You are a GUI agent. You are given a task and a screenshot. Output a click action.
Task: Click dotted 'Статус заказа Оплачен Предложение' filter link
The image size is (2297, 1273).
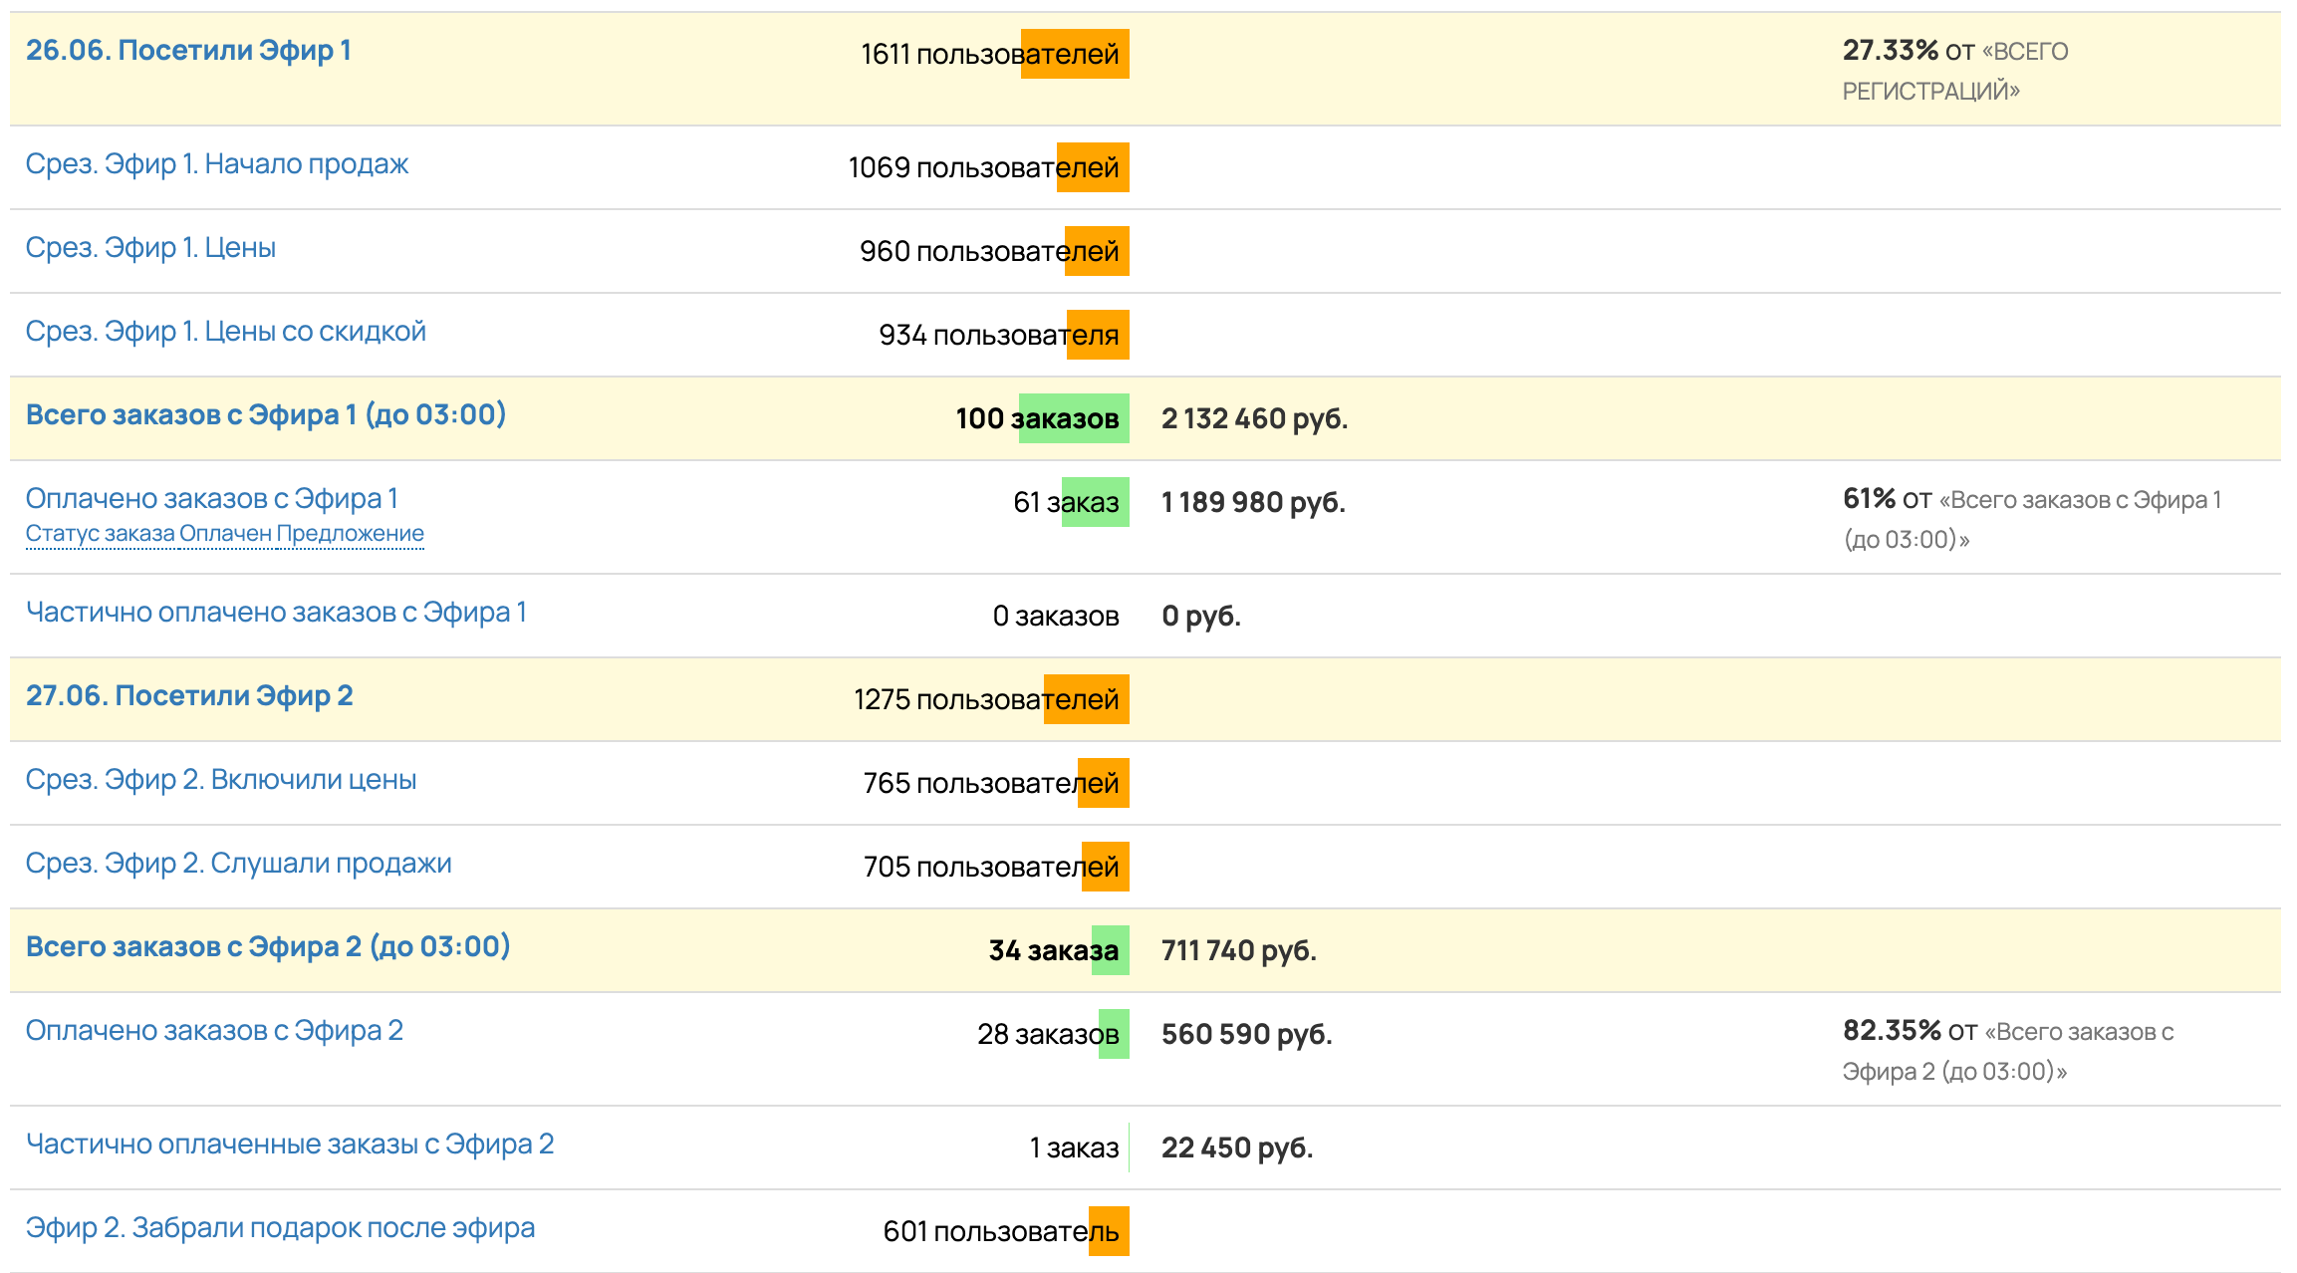[x=224, y=534]
